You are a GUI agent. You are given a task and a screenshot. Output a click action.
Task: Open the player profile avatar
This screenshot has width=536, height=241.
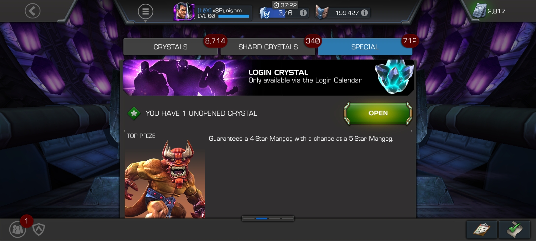[184, 12]
